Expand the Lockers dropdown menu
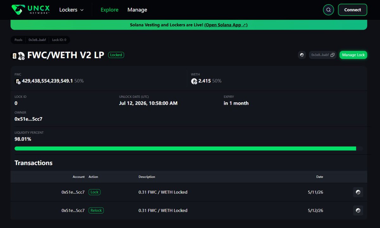The image size is (380, 228). coord(72,10)
